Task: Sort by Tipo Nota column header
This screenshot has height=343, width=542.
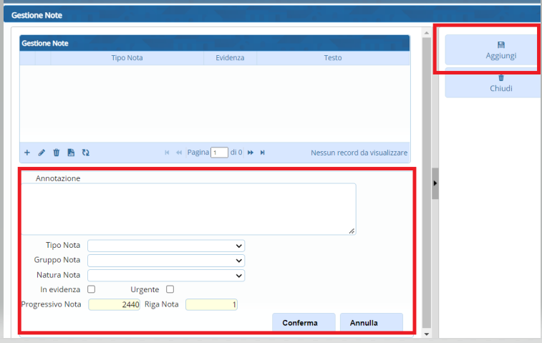Action: pos(127,58)
